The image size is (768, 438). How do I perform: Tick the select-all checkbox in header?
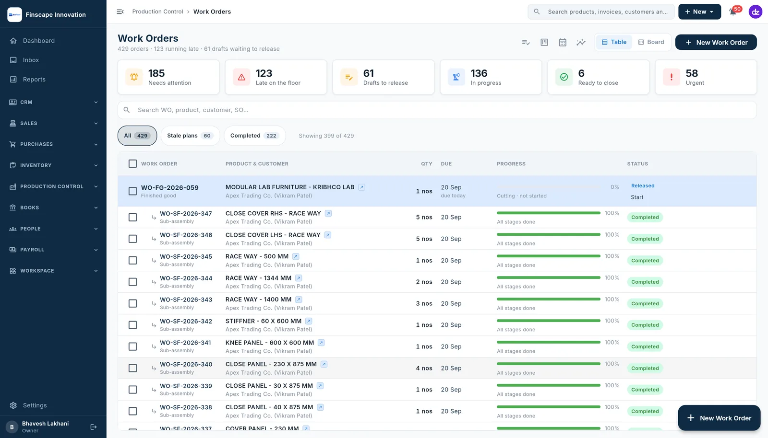click(x=133, y=164)
